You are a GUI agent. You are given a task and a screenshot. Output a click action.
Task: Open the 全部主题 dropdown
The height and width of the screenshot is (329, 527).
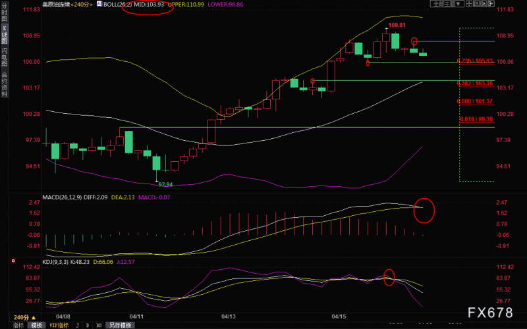[447, 4]
